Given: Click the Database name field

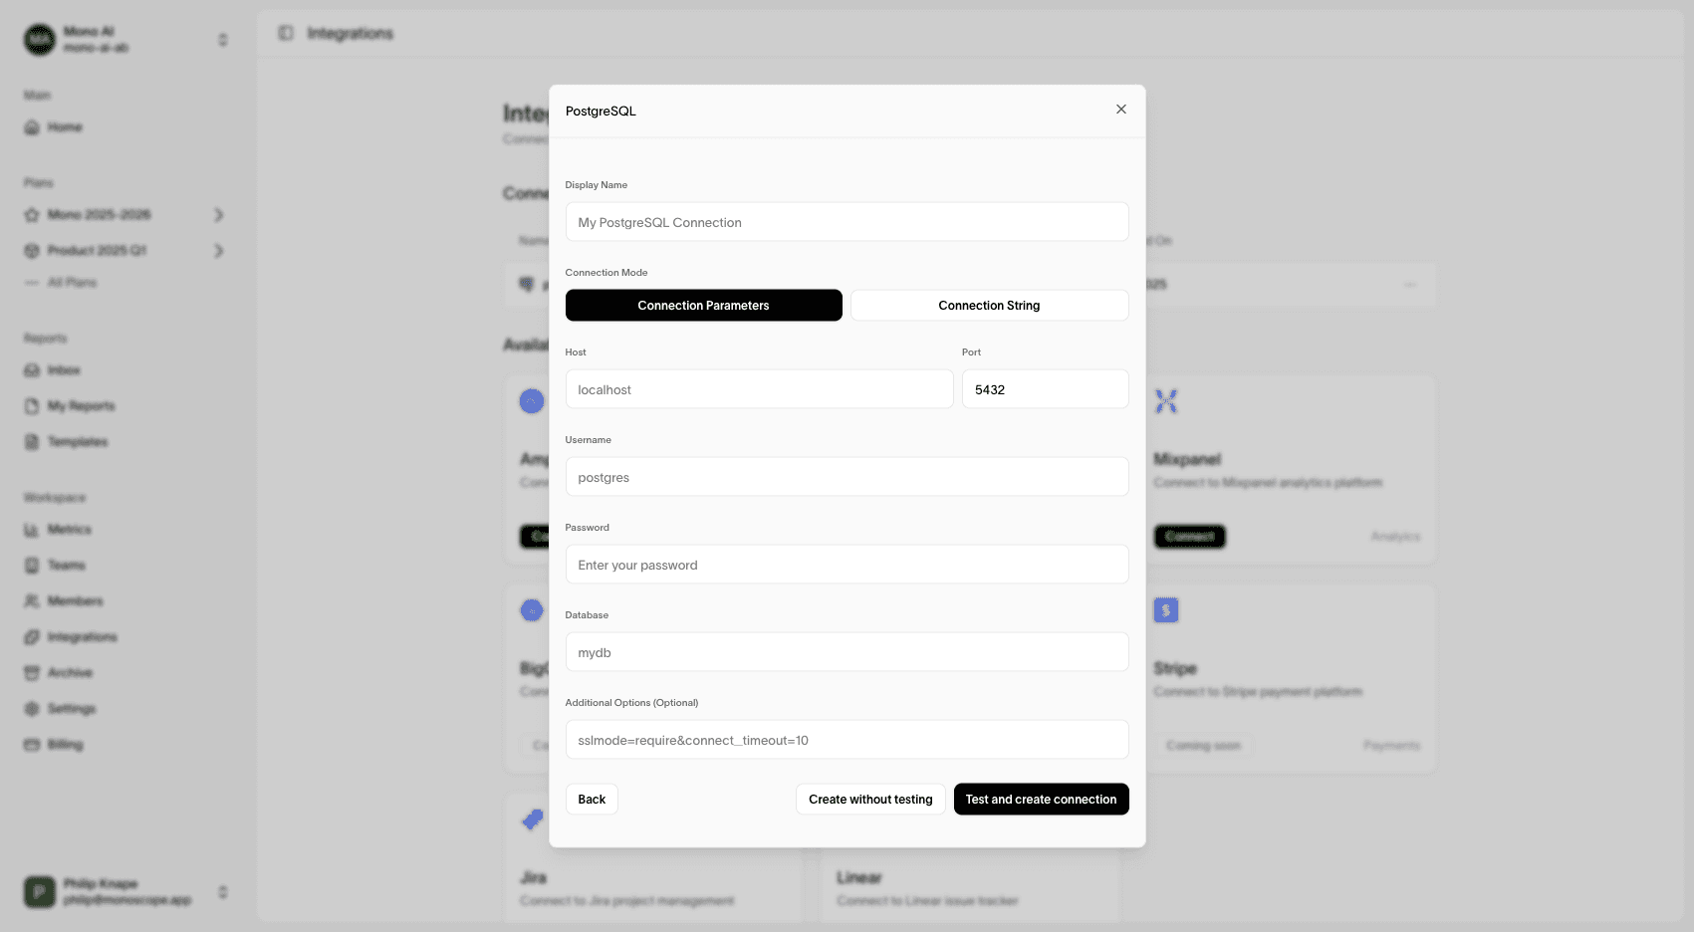Looking at the screenshot, I should (x=847, y=652).
